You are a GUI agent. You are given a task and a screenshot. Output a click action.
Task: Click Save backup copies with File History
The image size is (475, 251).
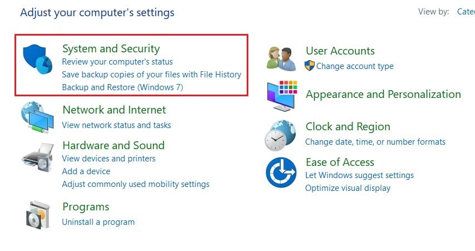(x=151, y=75)
